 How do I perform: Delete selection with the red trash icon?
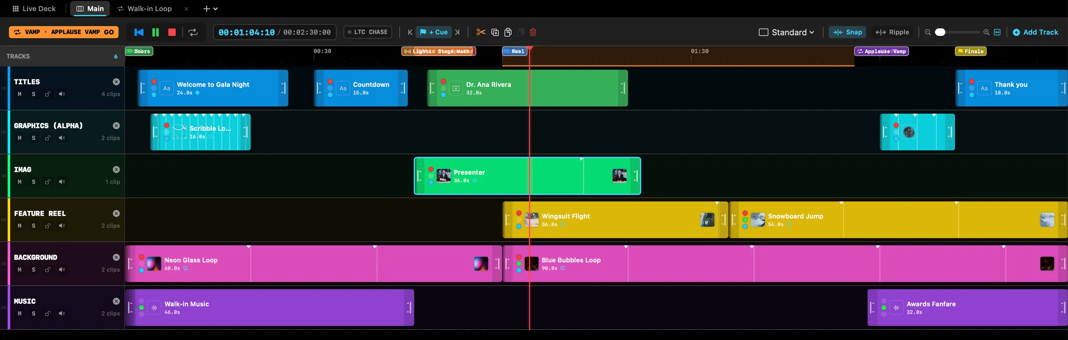pos(533,32)
